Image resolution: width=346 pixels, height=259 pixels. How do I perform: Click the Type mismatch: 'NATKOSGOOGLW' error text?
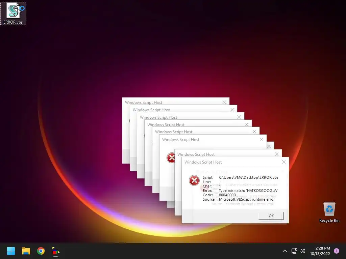(248, 191)
